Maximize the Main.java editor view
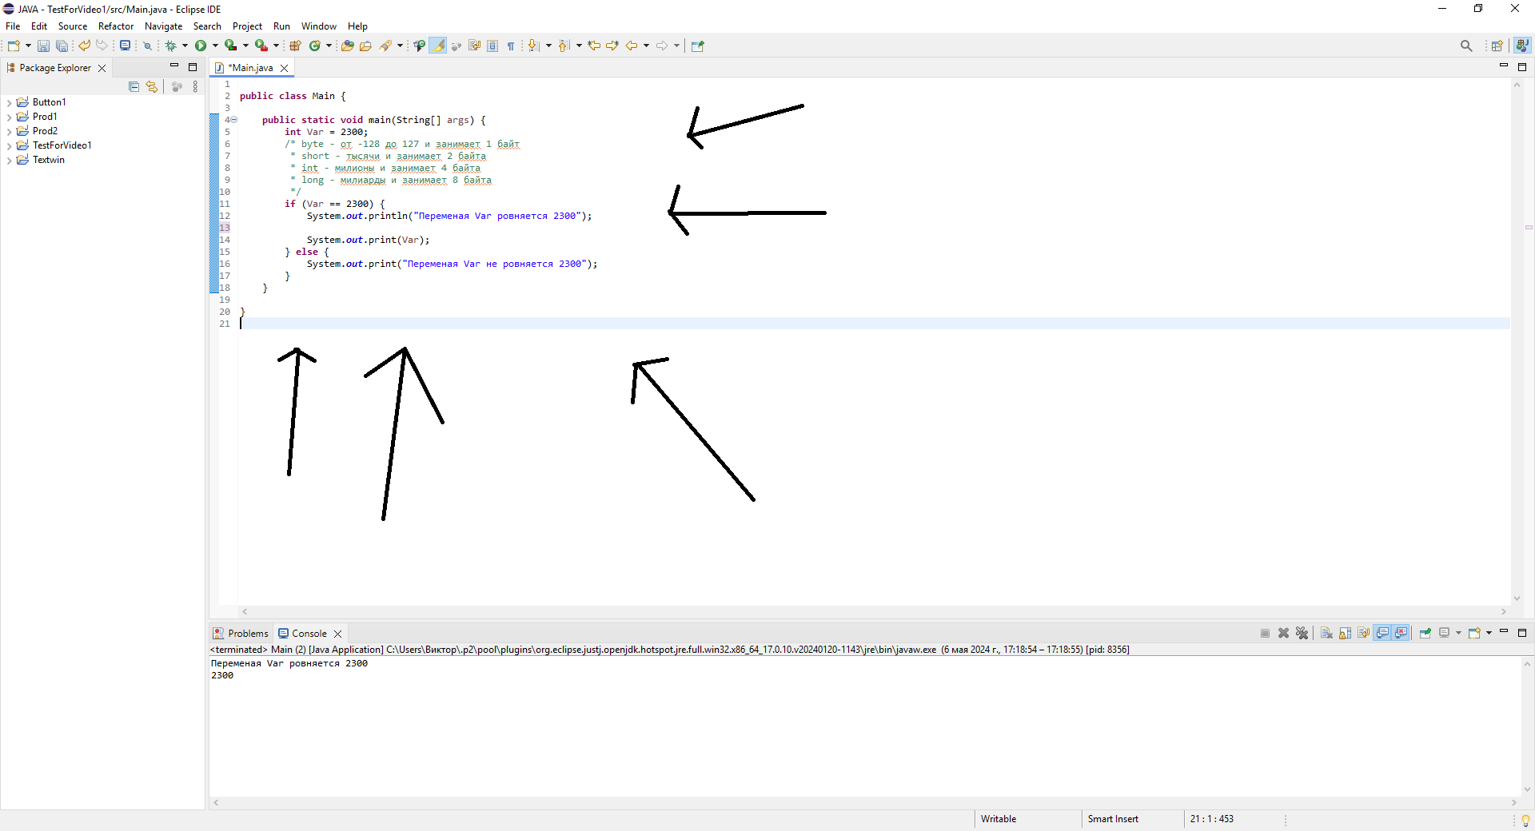 coord(1523,67)
